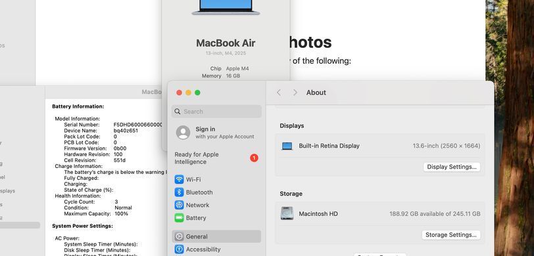Click Device Name bq40z651 value
This screenshot has height=256, width=534.
(x=126, y=131)
